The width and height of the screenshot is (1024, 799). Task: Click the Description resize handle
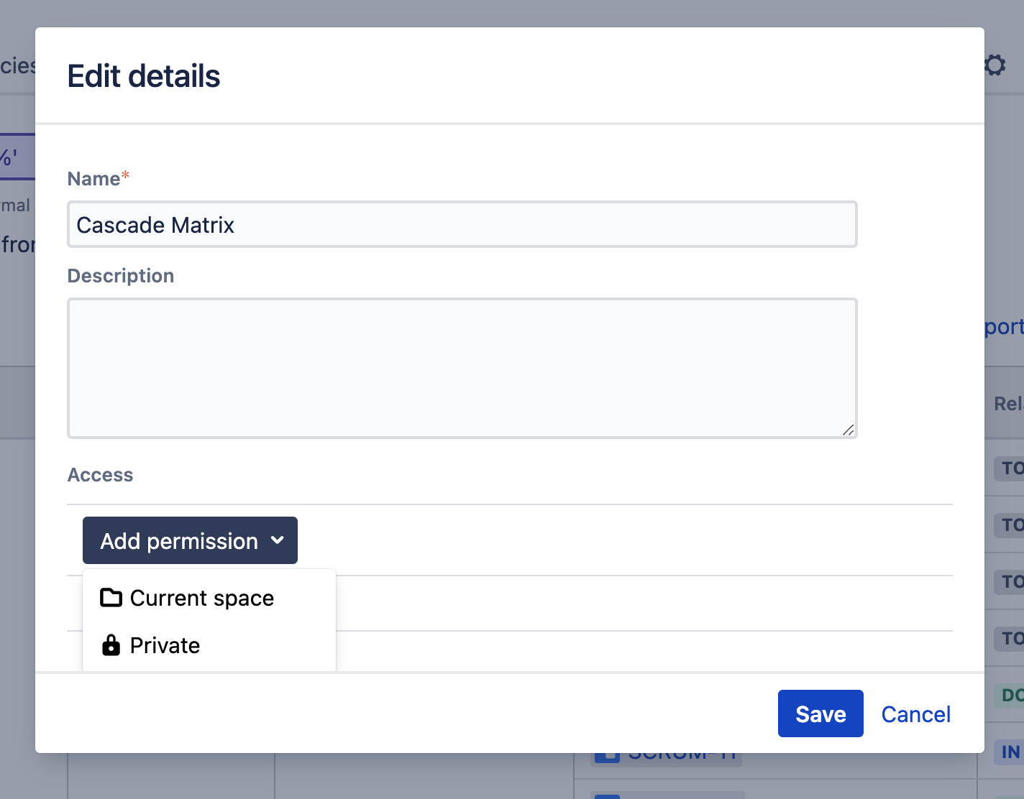point(849,430)
